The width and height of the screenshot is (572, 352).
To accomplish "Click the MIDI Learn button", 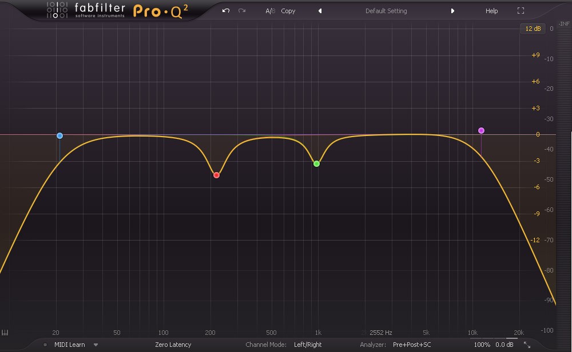I will tap(70, 345).
